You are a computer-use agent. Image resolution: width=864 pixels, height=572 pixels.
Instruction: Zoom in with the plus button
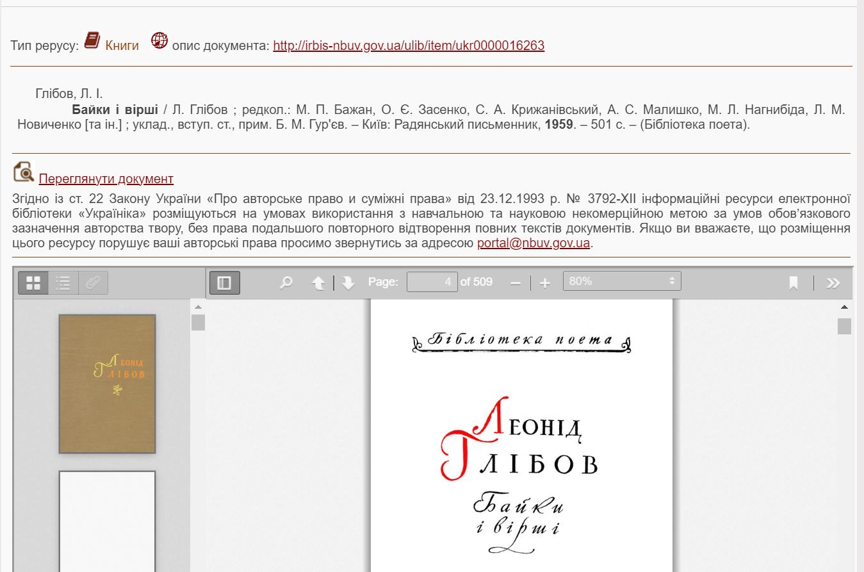pos(545,282)
